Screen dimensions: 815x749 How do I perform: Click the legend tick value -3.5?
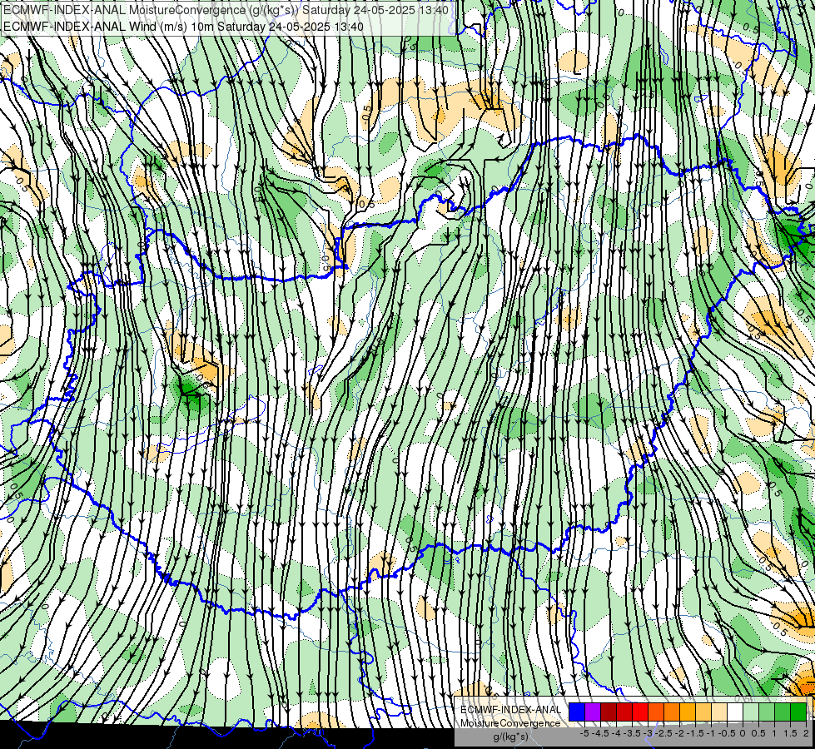tap(632, 733)
